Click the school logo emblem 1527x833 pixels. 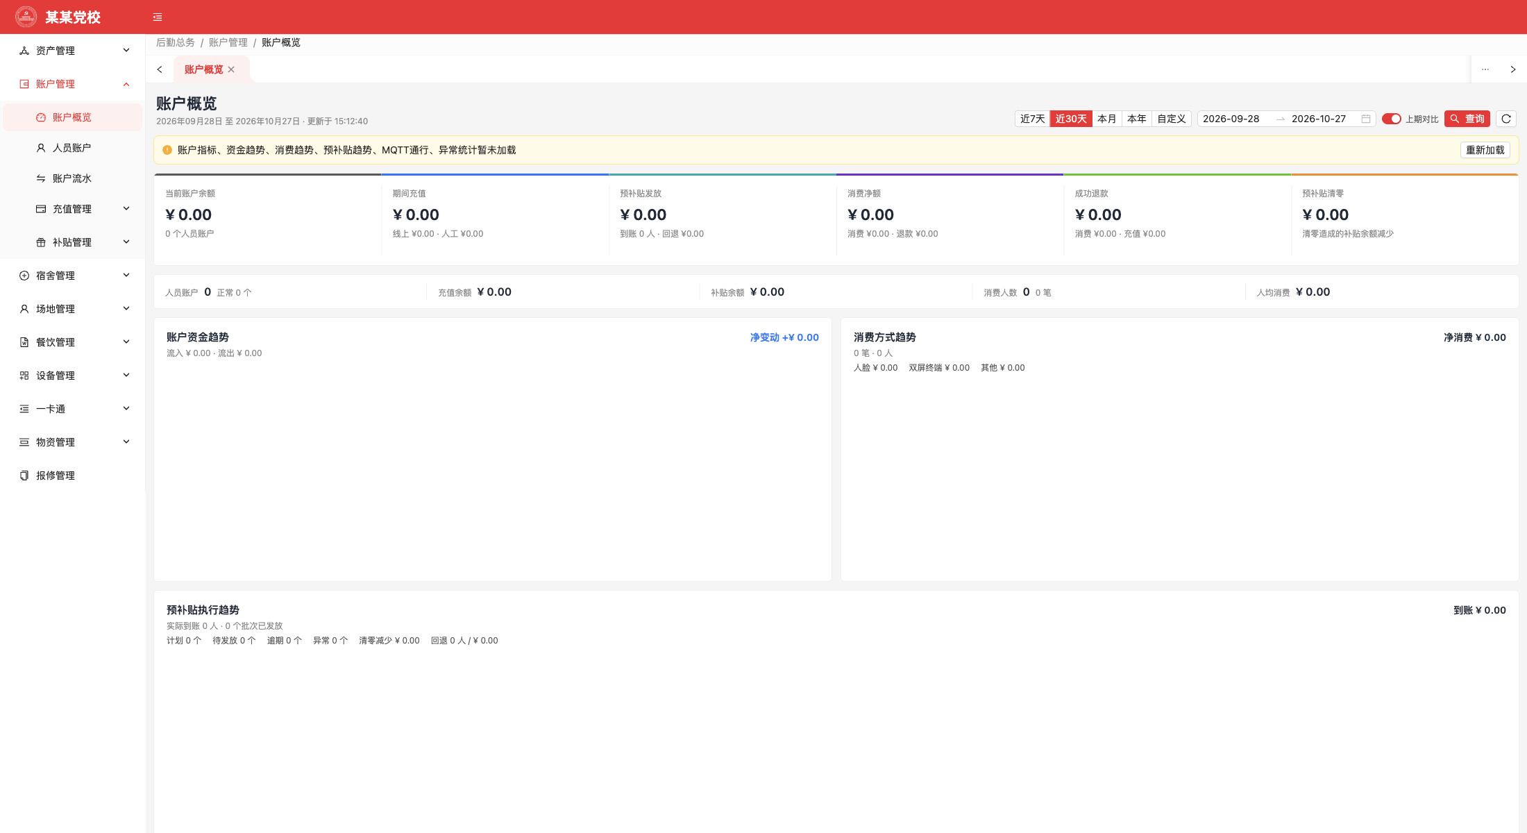tap(26, 17)
